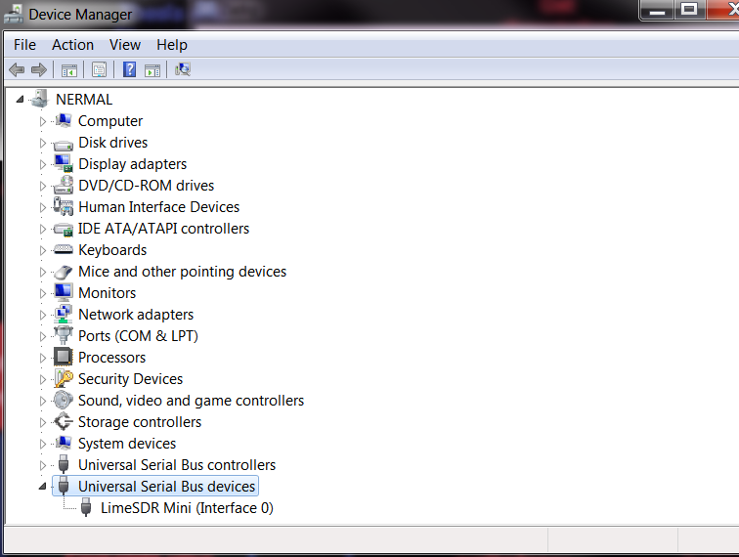Screen dimensions: 739x557
Task: Click the Display adapters icon
Action: click(x=64, y=163)
